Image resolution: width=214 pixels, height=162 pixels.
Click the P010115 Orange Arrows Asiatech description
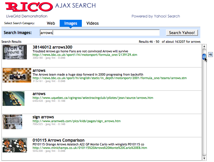[88, 145]
